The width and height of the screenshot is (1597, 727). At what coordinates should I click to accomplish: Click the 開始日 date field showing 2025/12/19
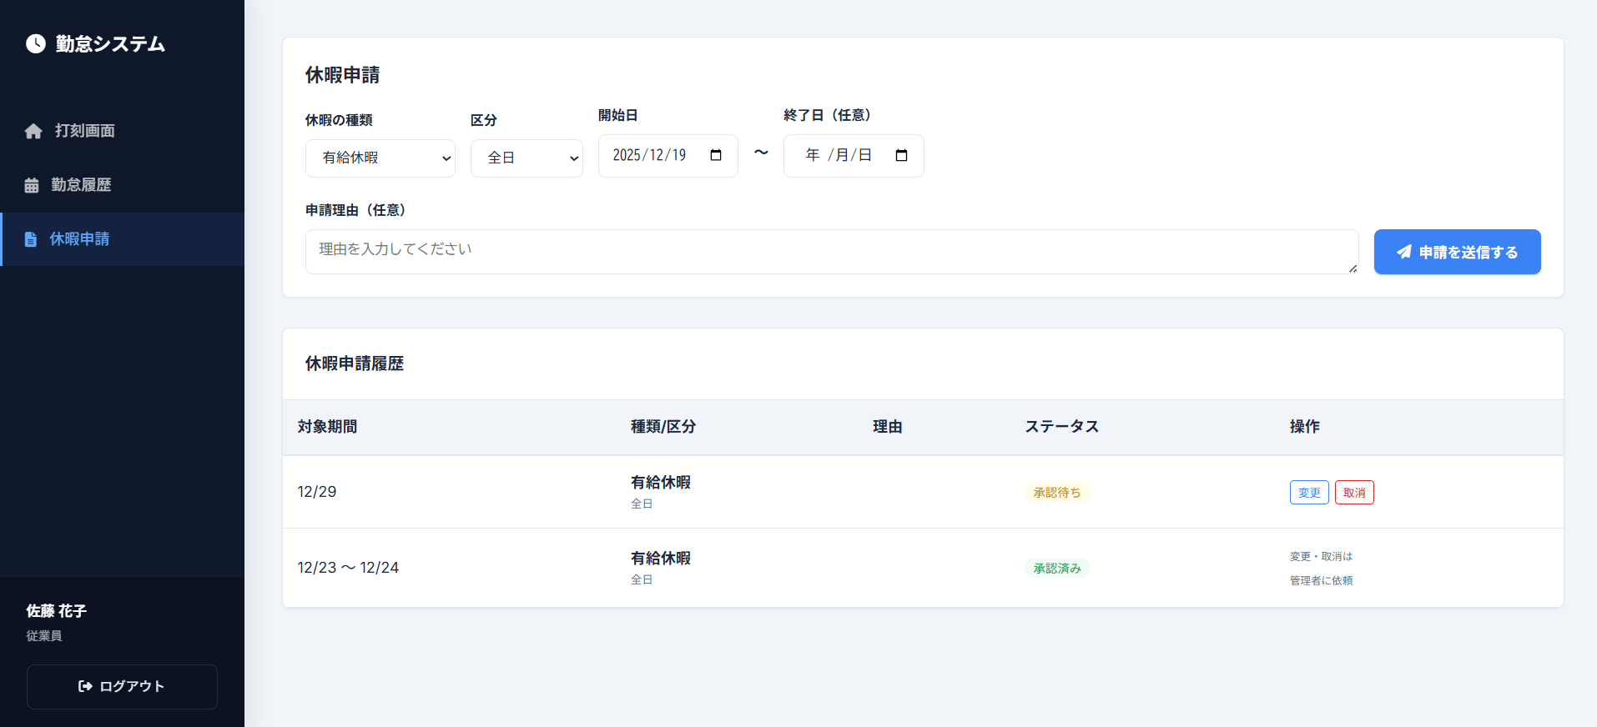650,156
